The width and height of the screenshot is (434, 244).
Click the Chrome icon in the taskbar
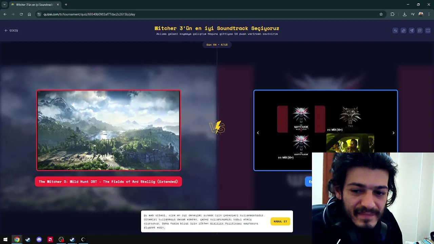[17, 240]
